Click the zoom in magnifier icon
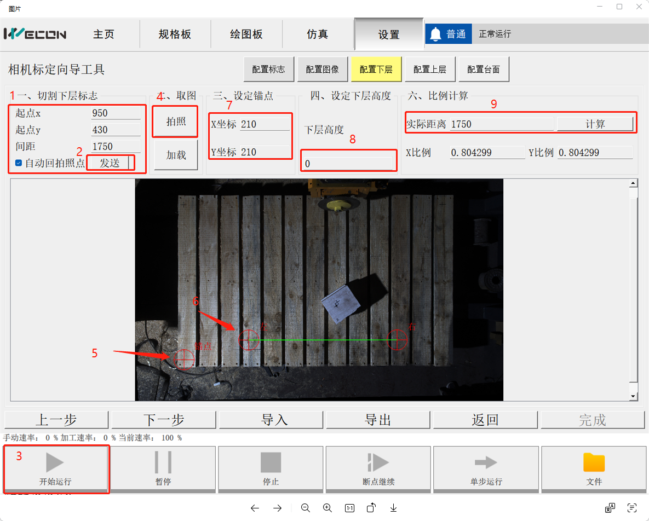Screen dimensions: 649x521 328,508
